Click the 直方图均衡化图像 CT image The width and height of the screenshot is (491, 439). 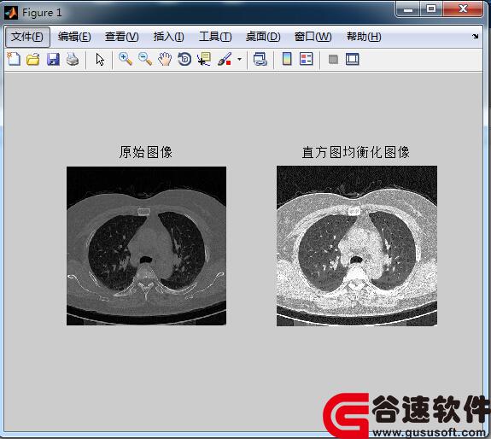click(357, 246)
